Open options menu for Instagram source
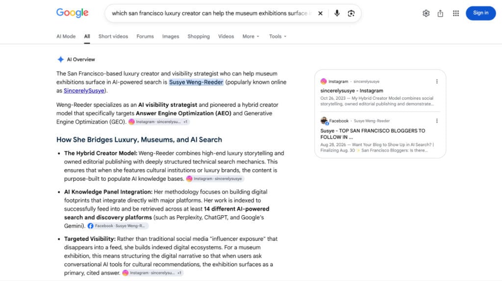 pyautogui.click(x=437, y=81)
